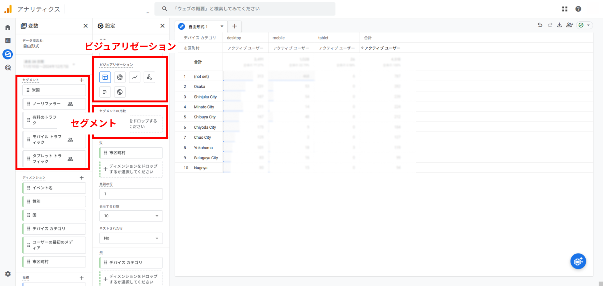
Task: Download the exploration data
Action: click(x=559, y=25)
